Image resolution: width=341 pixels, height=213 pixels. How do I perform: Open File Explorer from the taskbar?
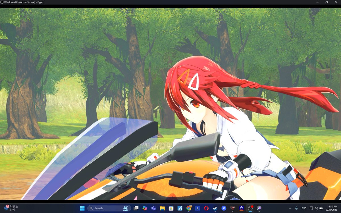point(162,208)
